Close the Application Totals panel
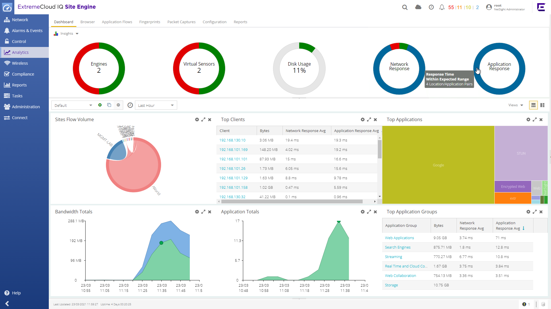 click(x=375, y=212)
